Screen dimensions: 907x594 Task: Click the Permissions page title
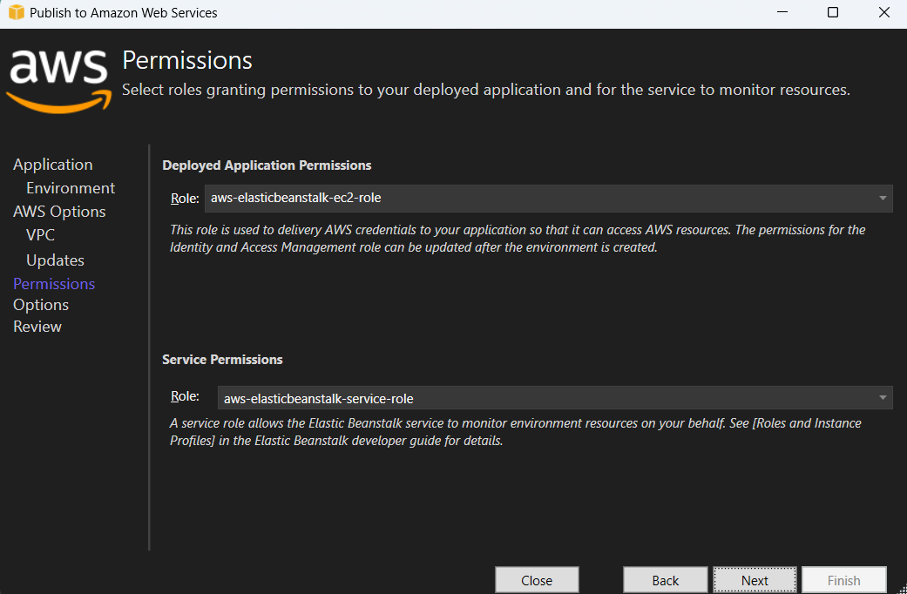187,61
